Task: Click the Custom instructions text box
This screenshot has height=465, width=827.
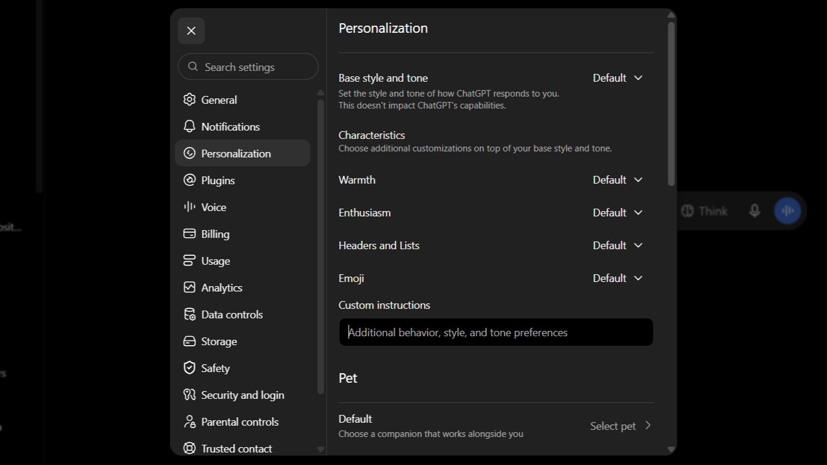Action: pyautogui.click(x=496, y=332)
